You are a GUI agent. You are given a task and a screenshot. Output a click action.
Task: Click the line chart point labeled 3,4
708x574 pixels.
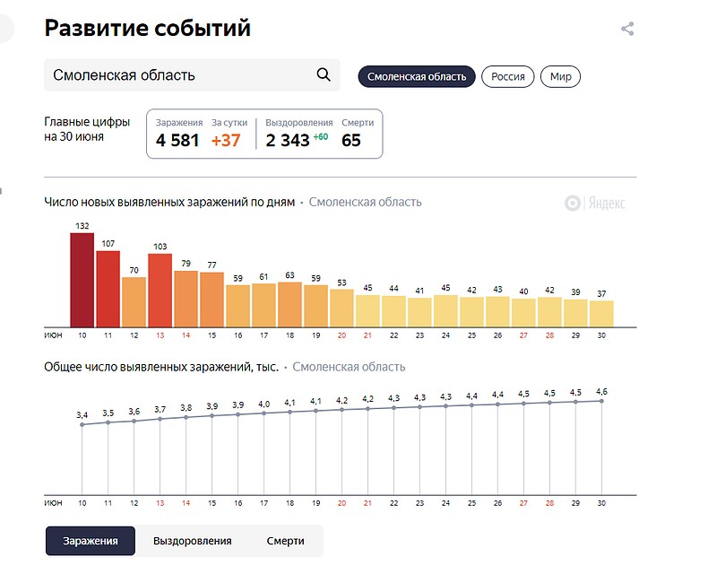(x=82, y=425)
